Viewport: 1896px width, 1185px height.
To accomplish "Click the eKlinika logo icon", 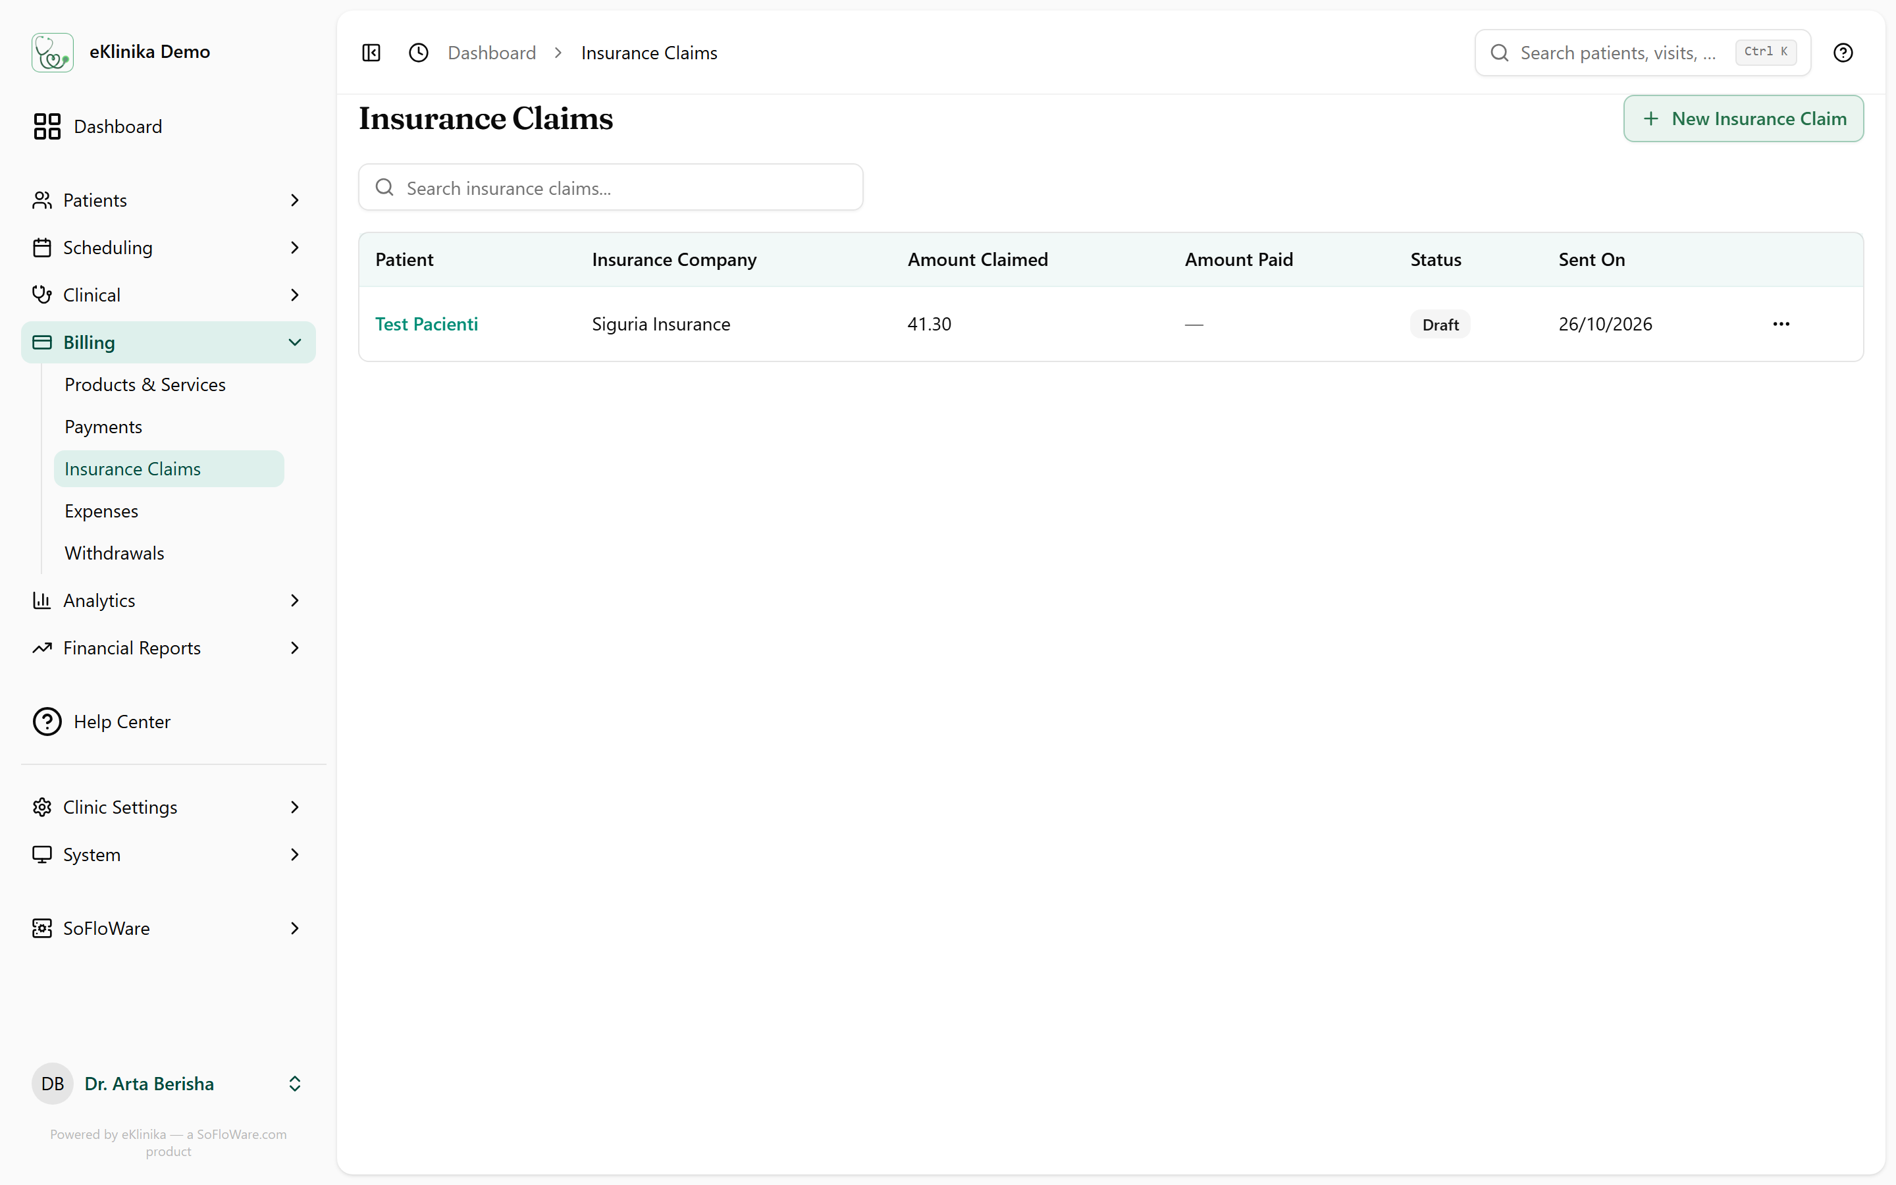I will point(53,53).
